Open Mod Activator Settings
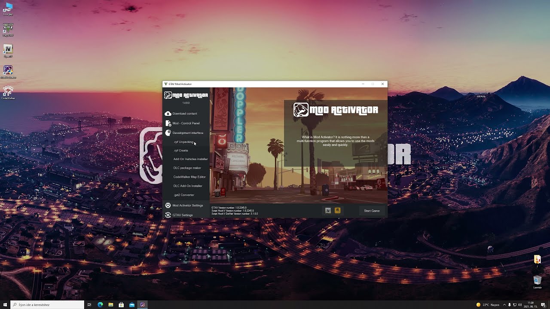This screenshot has width=550, height=309. 186,206
